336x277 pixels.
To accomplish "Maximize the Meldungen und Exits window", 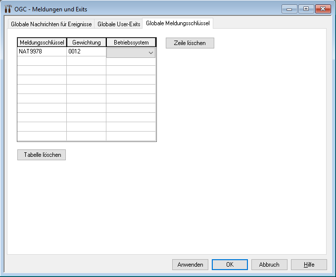I will [x=306, y=8].
